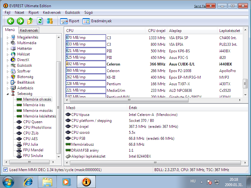The width and height of the screenshot is (251, 188).
Task: Toggle the Load Mem MMX status checkbox
Action: pyautogui.click(x=5, y=170)
